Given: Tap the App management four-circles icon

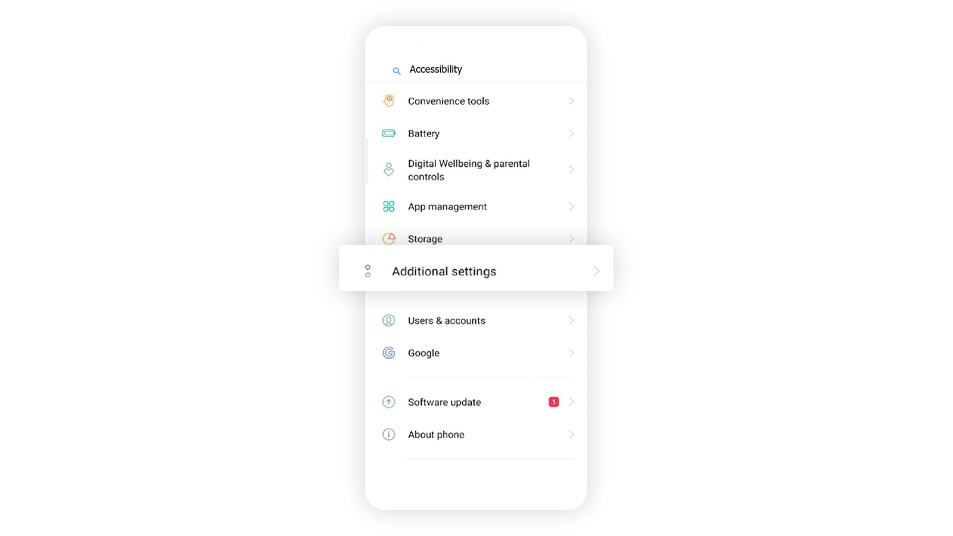Looking at the screenshot, I should click(388, 207).
